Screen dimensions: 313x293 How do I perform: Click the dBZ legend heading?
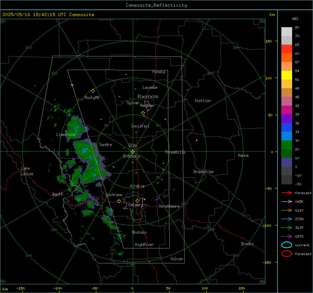[x=295, y=18]
